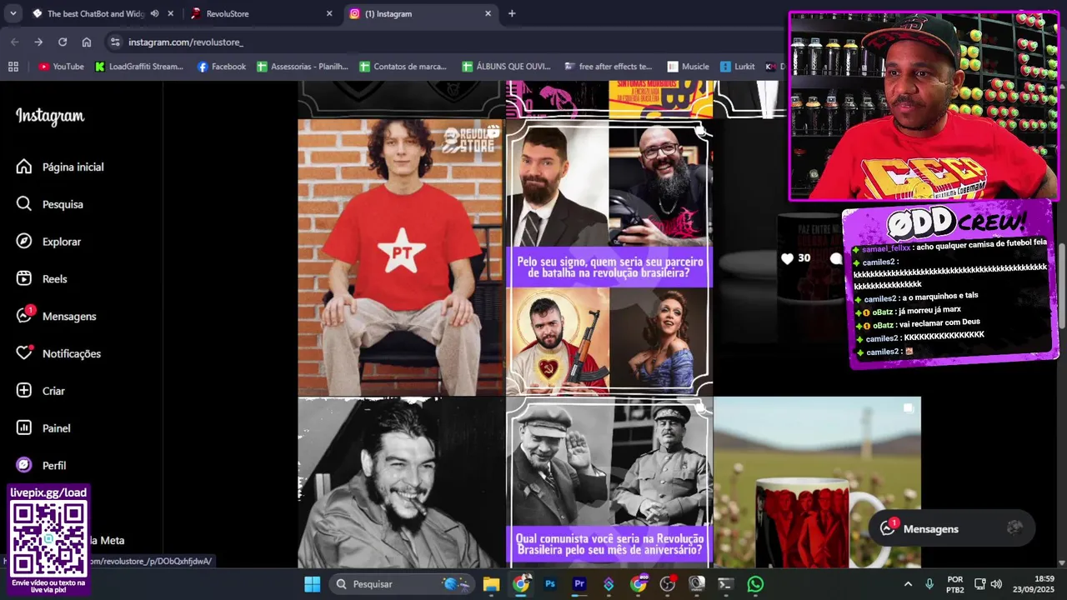Viewport: 1067px width, 600px height.
Task: Open site information icon in the address bar
Action: (x=115, y=42)
